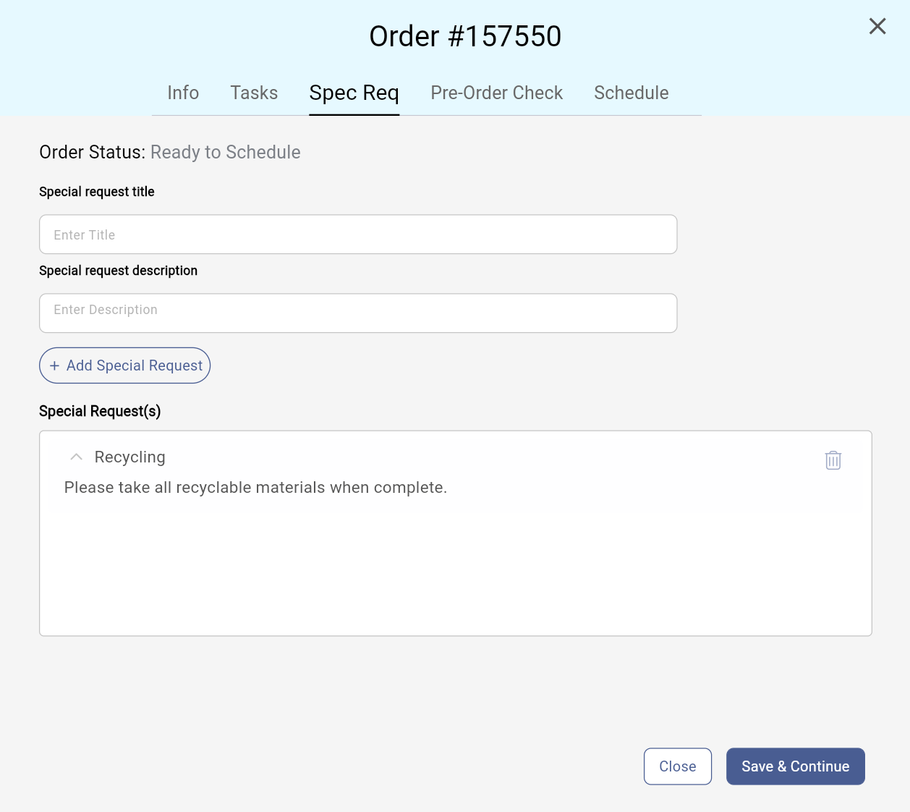Click the Special request description label
This screenshot has height=812, width=910.
[x=119, y=271]
